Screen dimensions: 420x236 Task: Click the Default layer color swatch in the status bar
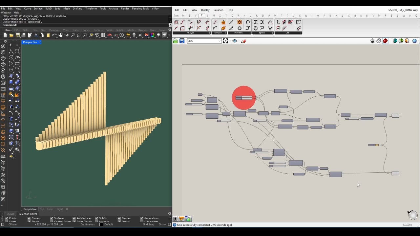[101, 224]
